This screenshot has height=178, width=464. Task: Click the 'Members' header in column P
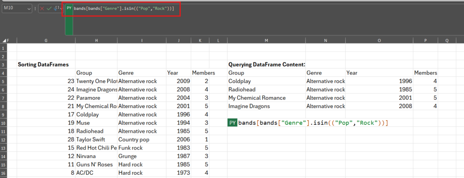click(425, 73)
